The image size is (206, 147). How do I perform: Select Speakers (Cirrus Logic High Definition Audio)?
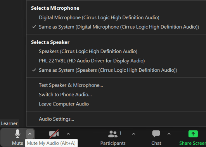click(x=88, y=51)
